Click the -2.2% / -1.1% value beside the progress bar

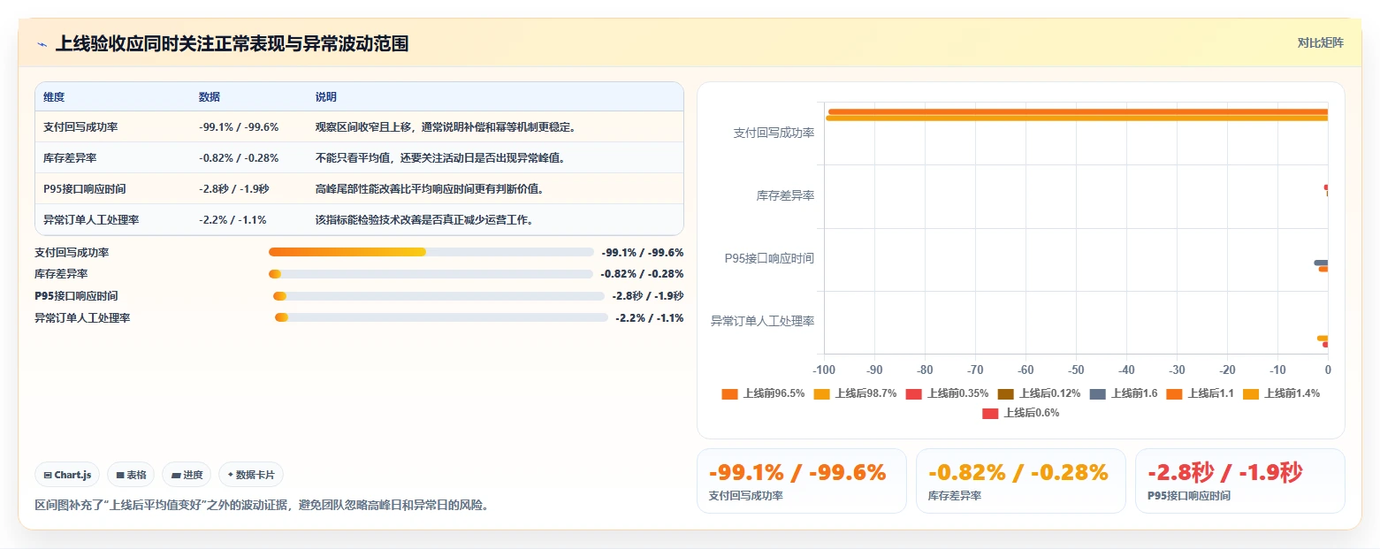(x=650, y=317)
